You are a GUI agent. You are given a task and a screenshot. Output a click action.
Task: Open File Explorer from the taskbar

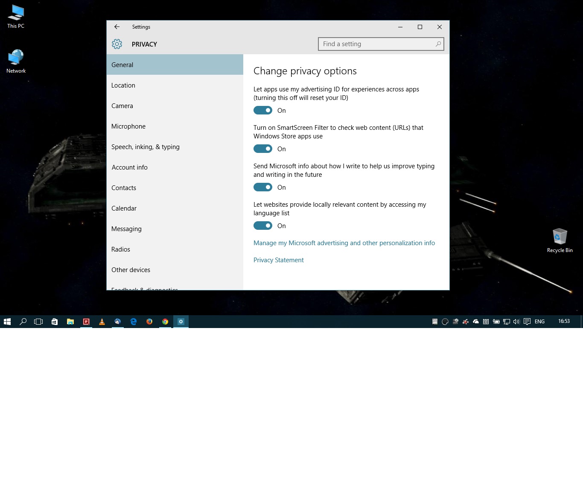pyautogui.click(x=70, y=322)
